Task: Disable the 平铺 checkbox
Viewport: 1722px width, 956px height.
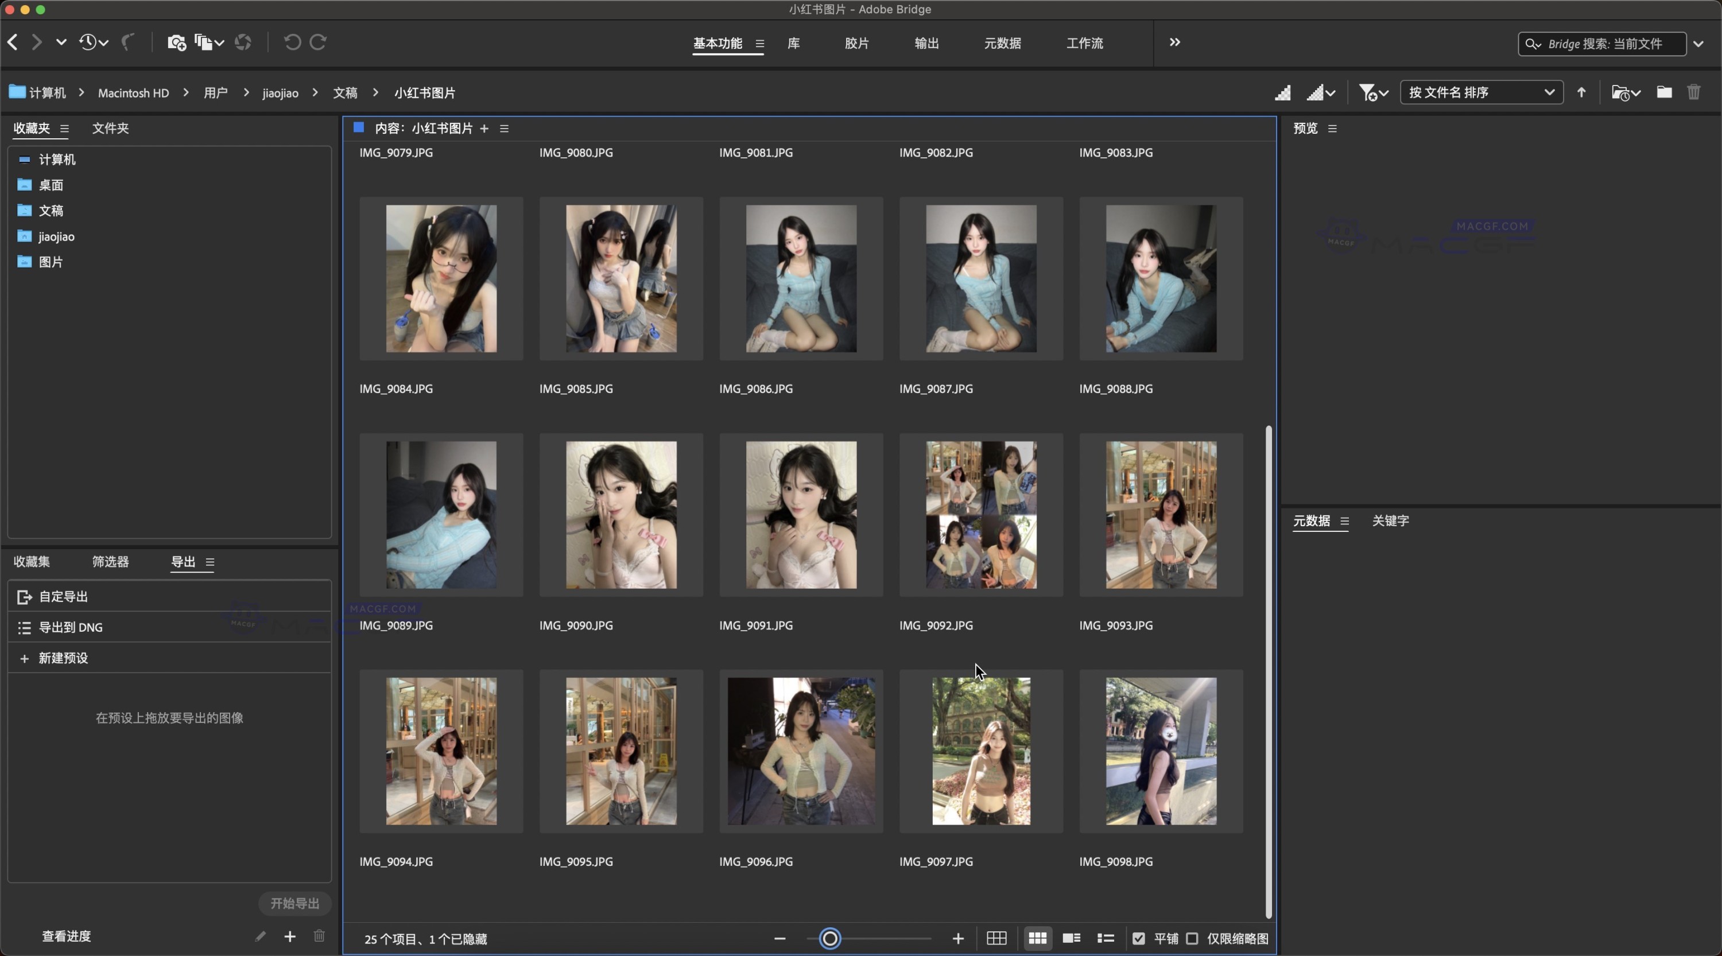Action: pos(1139,938)
